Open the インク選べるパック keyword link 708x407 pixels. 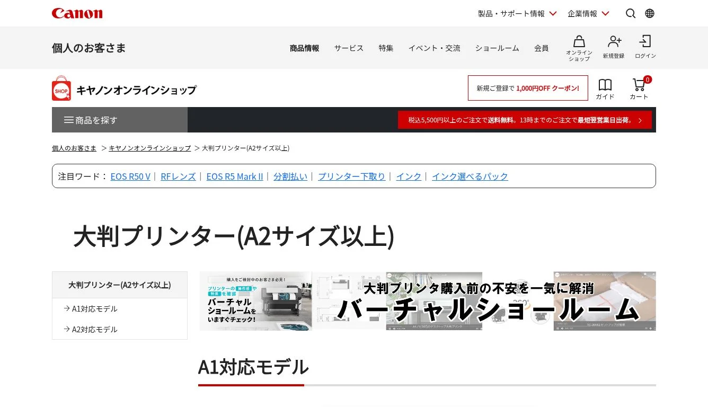pos(470,176)
